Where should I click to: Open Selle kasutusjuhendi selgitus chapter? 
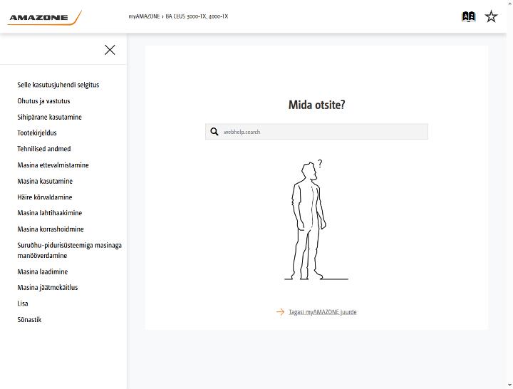(58, 85)
